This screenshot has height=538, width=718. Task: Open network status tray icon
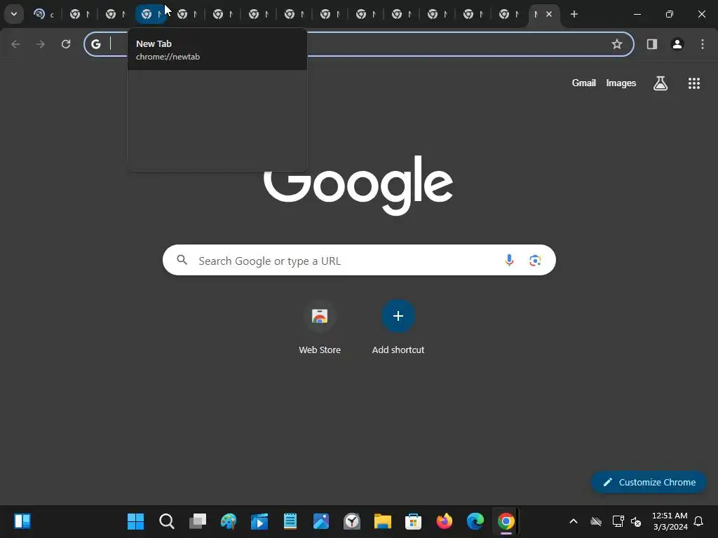(618, 521)
